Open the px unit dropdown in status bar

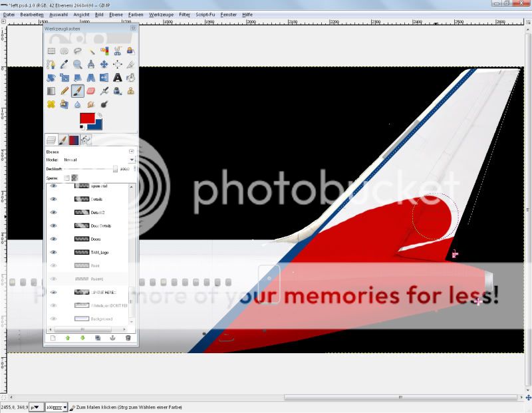tap(38, 406)
